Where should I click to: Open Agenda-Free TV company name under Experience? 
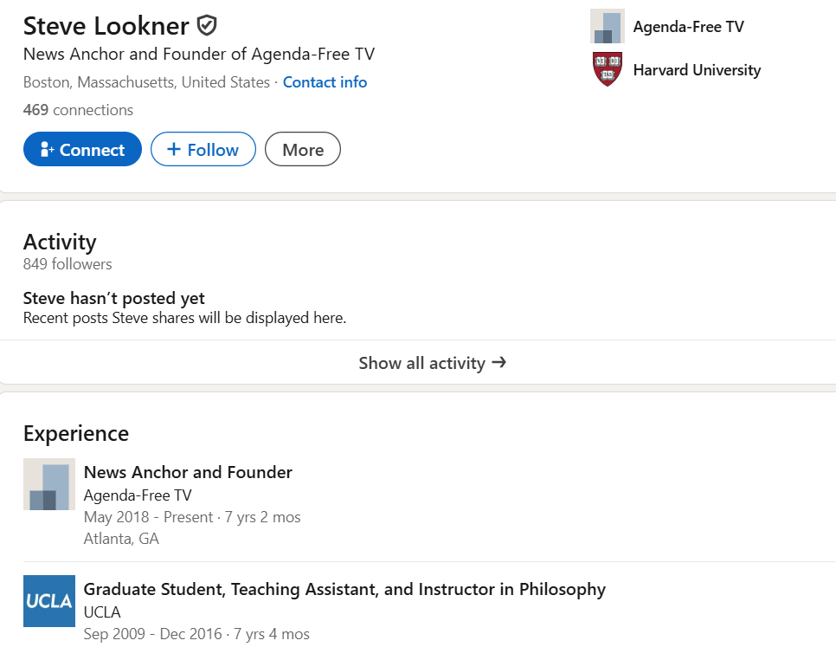pos(138,495)
